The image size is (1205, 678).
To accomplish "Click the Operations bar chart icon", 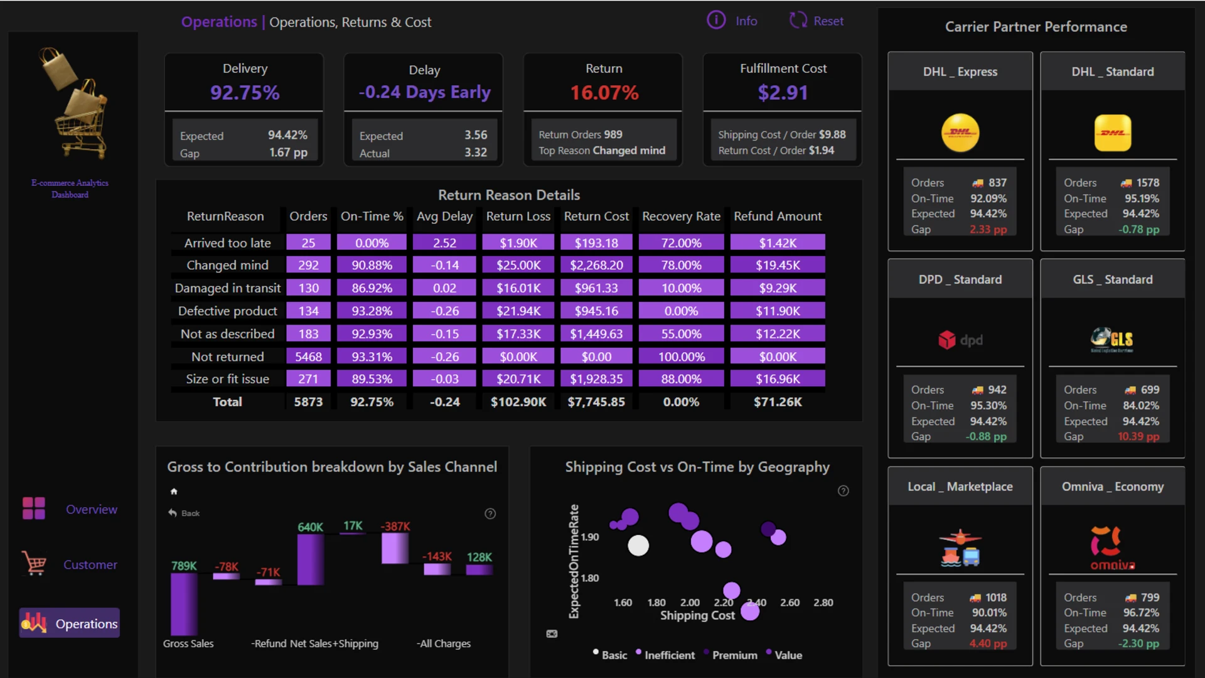I will click(34, 623).
